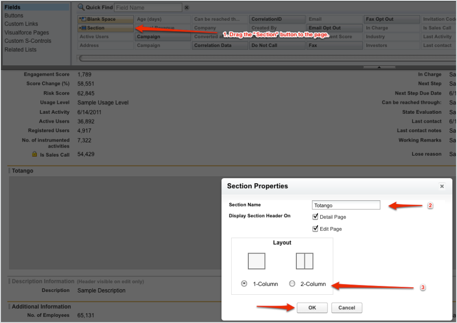Click the Score Change (%) field label

tap(48, 83)
